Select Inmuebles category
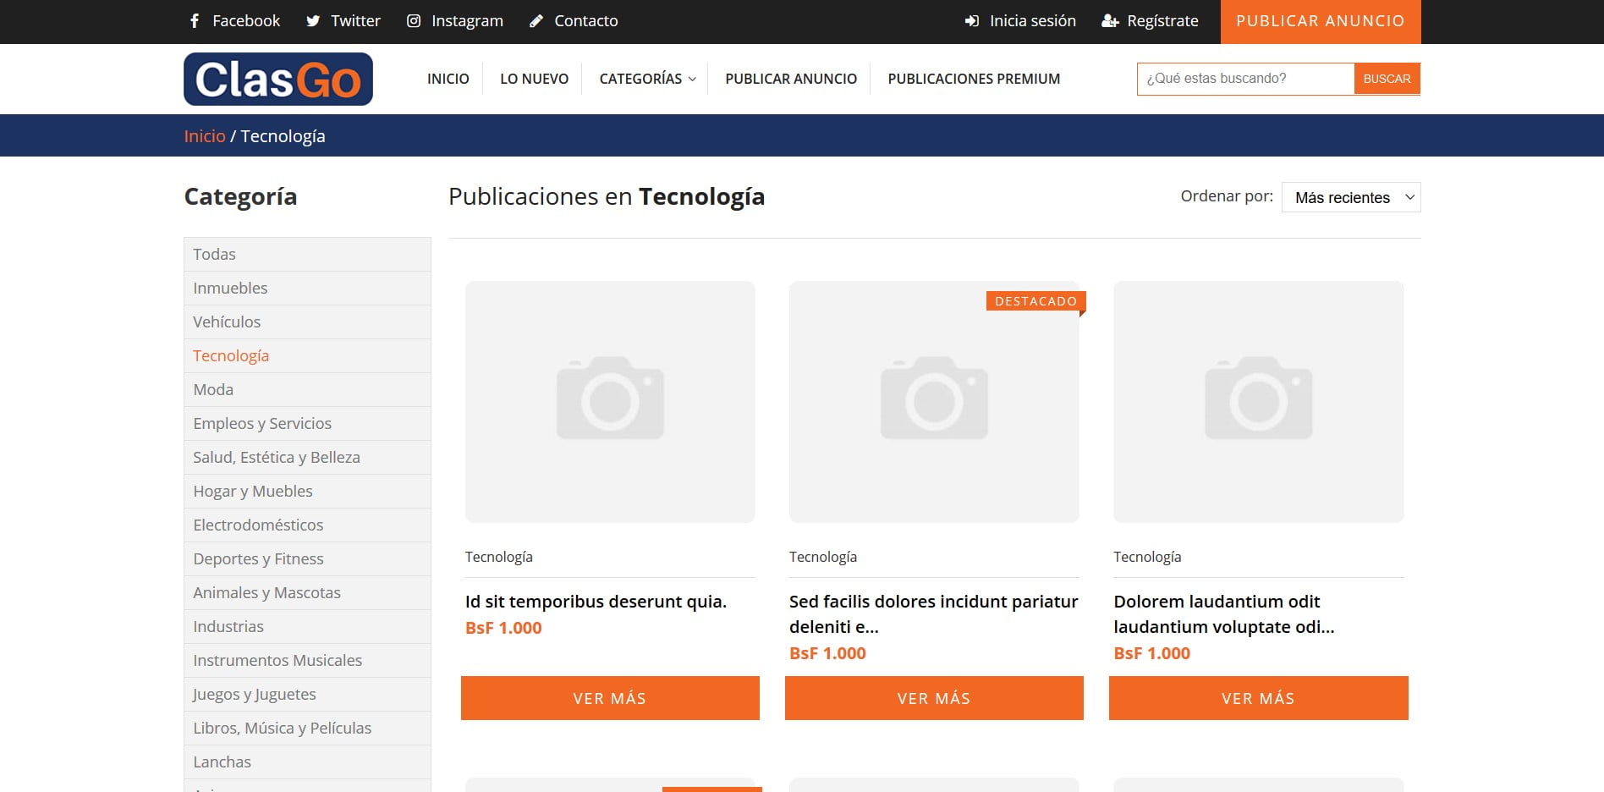The image size is (1604, 792). pyautogui.click(x=307, y=288)
